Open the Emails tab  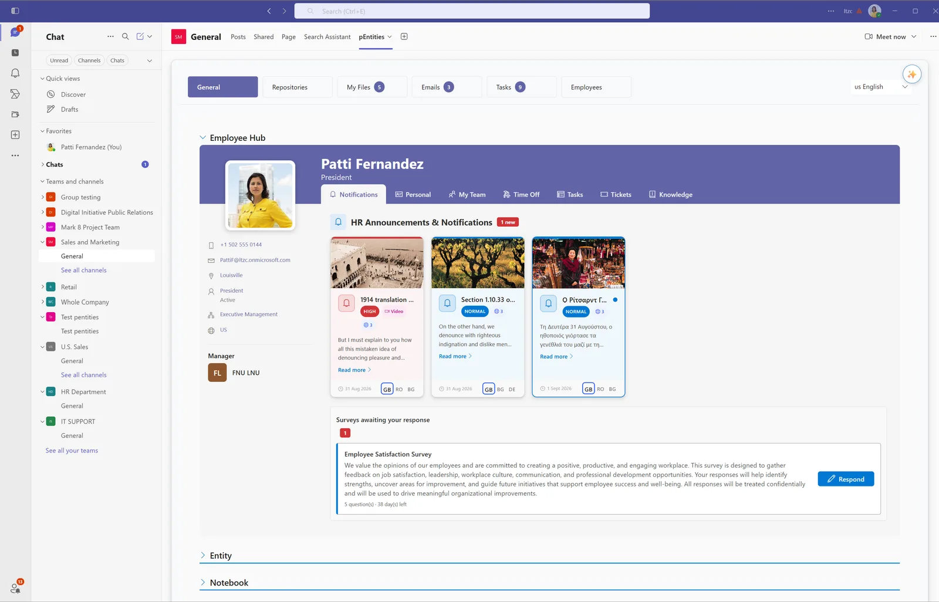447,87
